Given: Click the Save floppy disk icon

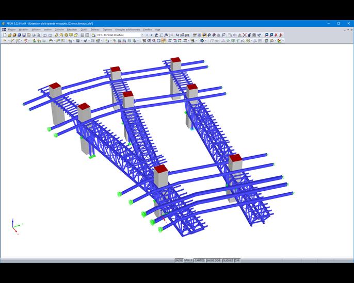Looking at the screenshot, I should [24, 35].
